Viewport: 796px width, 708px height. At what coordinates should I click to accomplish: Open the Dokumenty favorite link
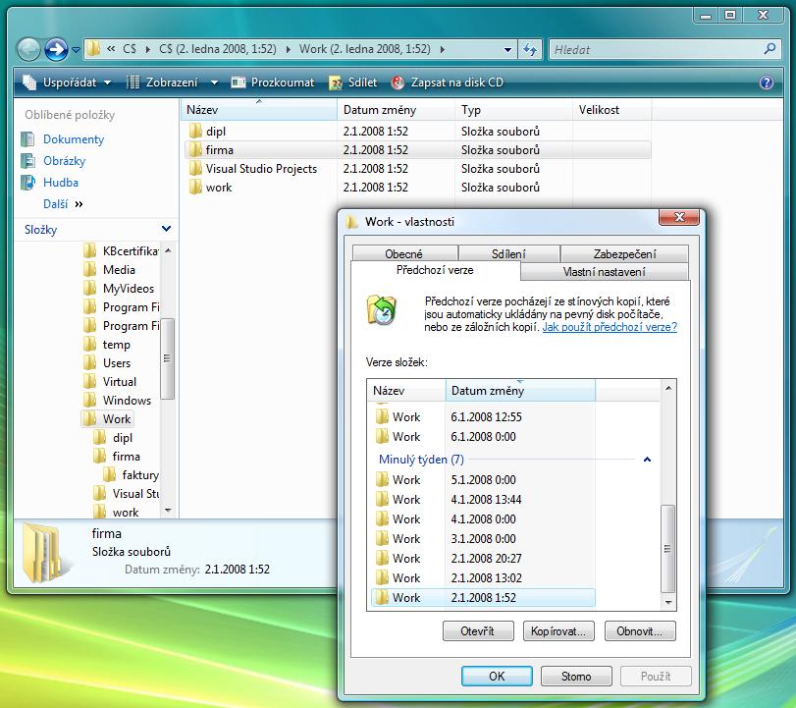click(x=73, y=139)
